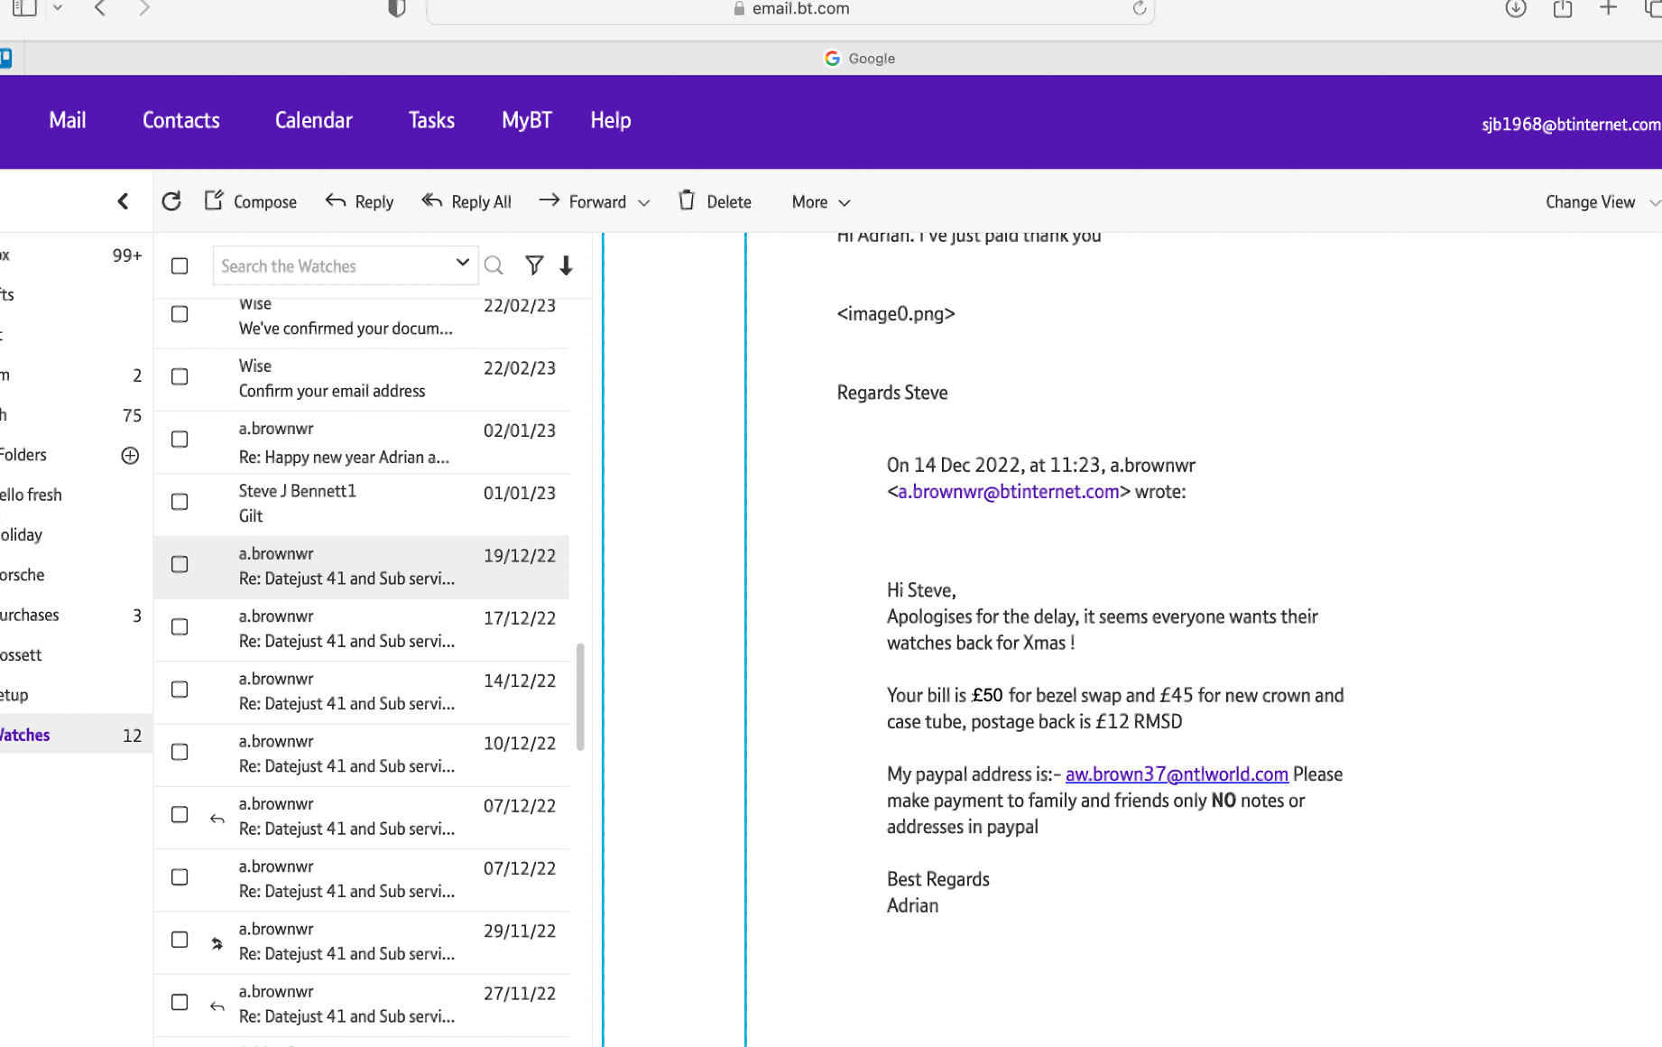Click the Compose pencil icon
Viewport: 1662px width, 1047px height.
(x=214, y=200)
